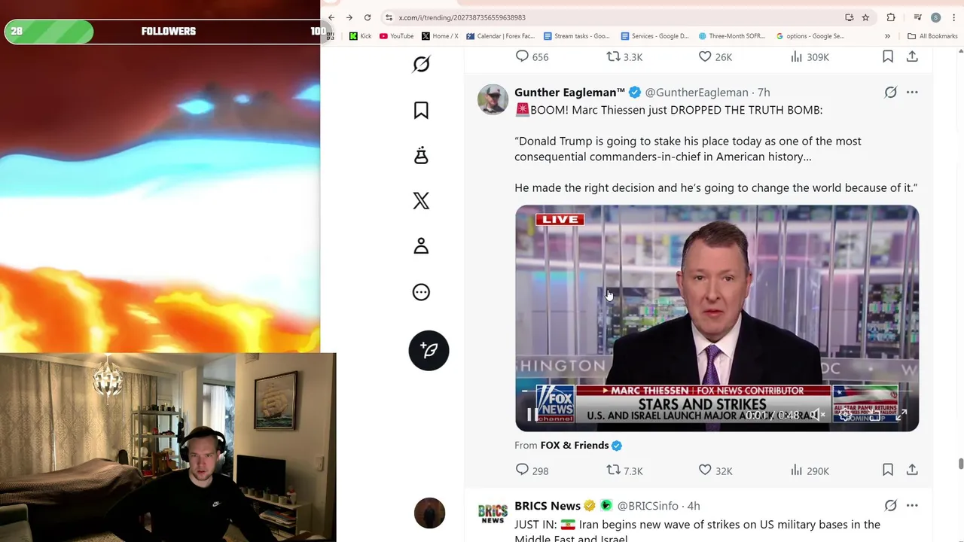The image size is (964, 542).
Task: Repost the top post with 3.3K reposts
Action: [624, 56]
